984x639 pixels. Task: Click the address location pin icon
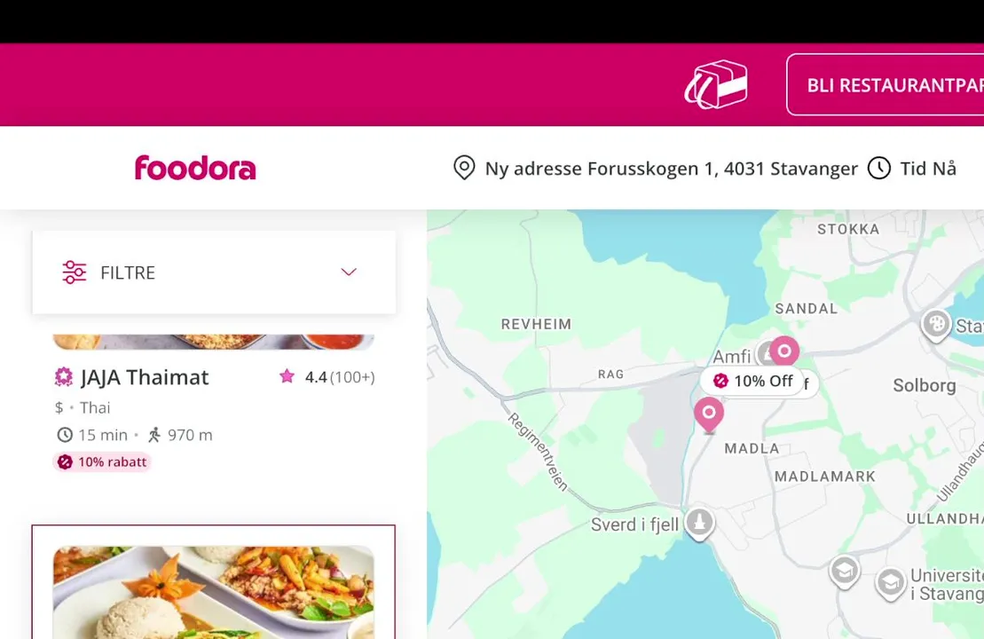(x=464, y=169)
